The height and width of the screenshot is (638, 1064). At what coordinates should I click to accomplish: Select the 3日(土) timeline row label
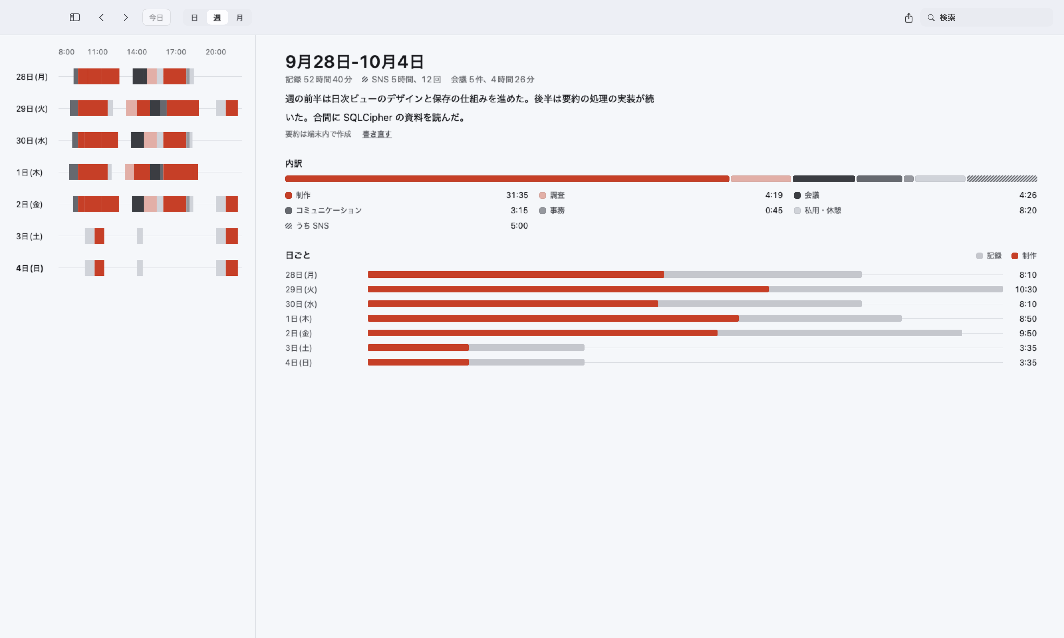29,236
